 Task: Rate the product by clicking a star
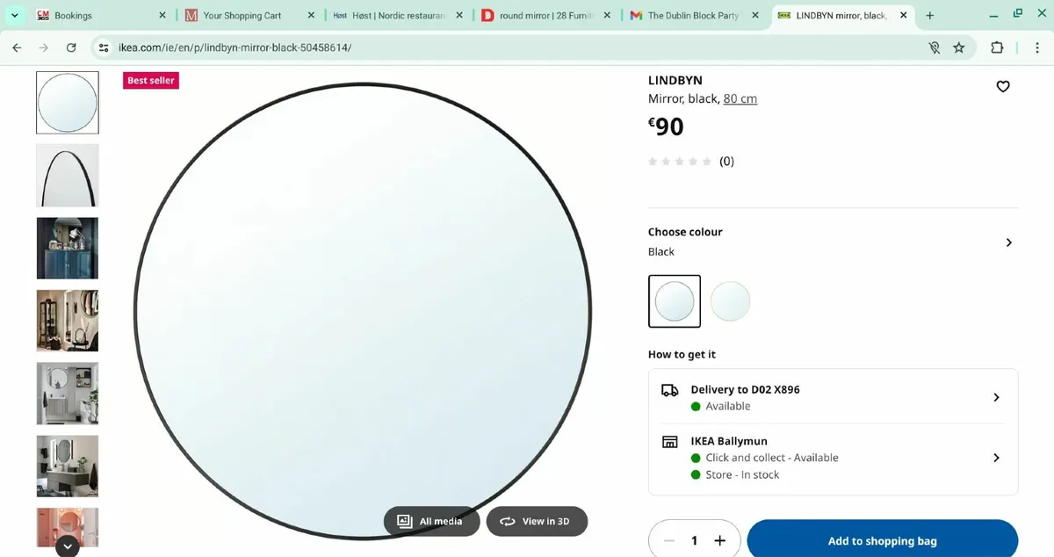[x=680, y=161]
